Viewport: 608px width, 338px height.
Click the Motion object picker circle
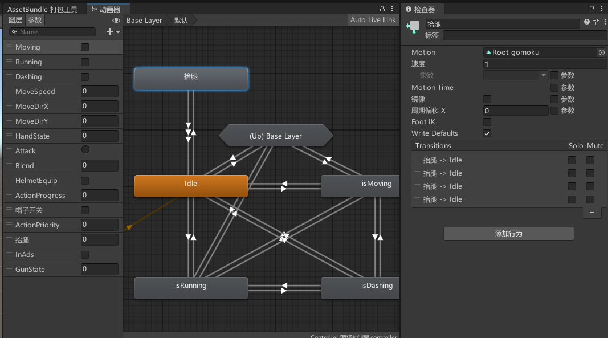(x=601, y=52)
